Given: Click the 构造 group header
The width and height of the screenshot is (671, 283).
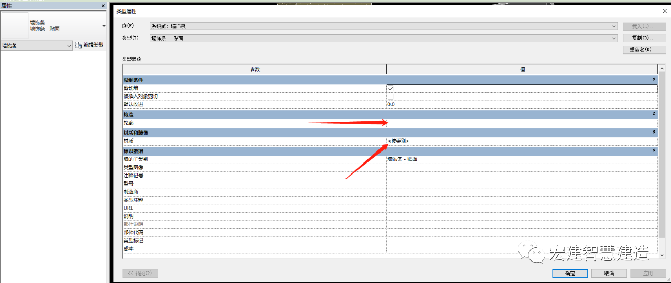Looking at the screenshot, I should coord(390,114).
